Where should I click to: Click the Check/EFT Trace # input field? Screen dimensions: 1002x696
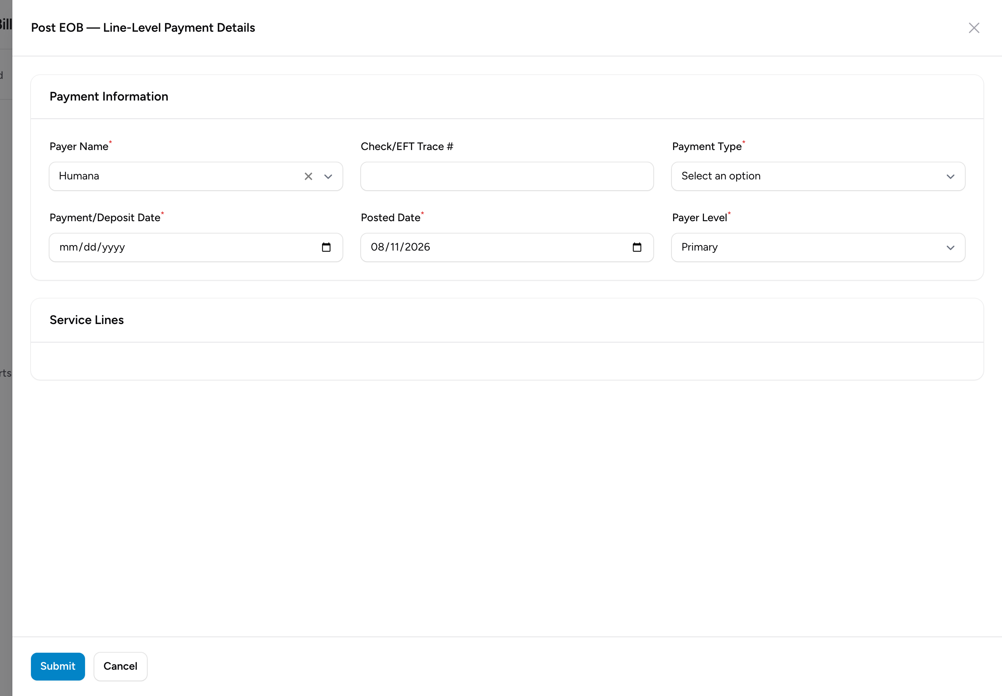point(507,176)
